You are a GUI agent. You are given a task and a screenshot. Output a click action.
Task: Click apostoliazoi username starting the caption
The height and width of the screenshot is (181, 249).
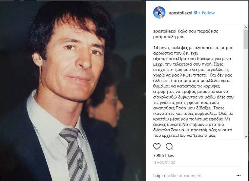pyautogui.click(x=165, y=31)
